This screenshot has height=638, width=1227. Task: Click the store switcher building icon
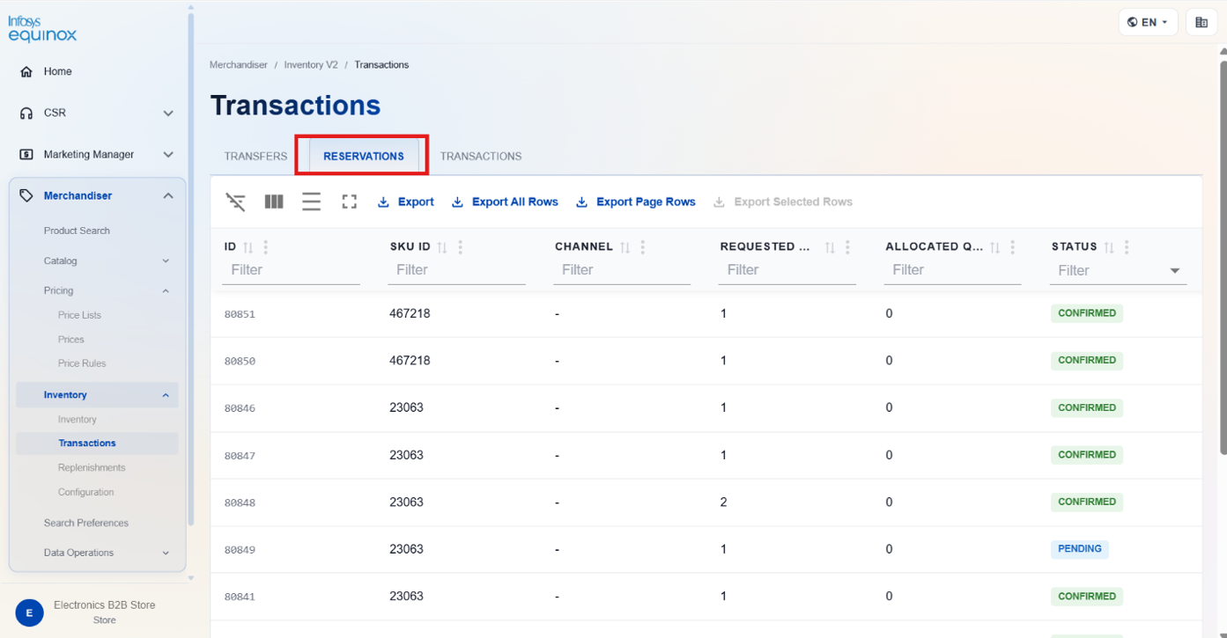(1201, 23)
